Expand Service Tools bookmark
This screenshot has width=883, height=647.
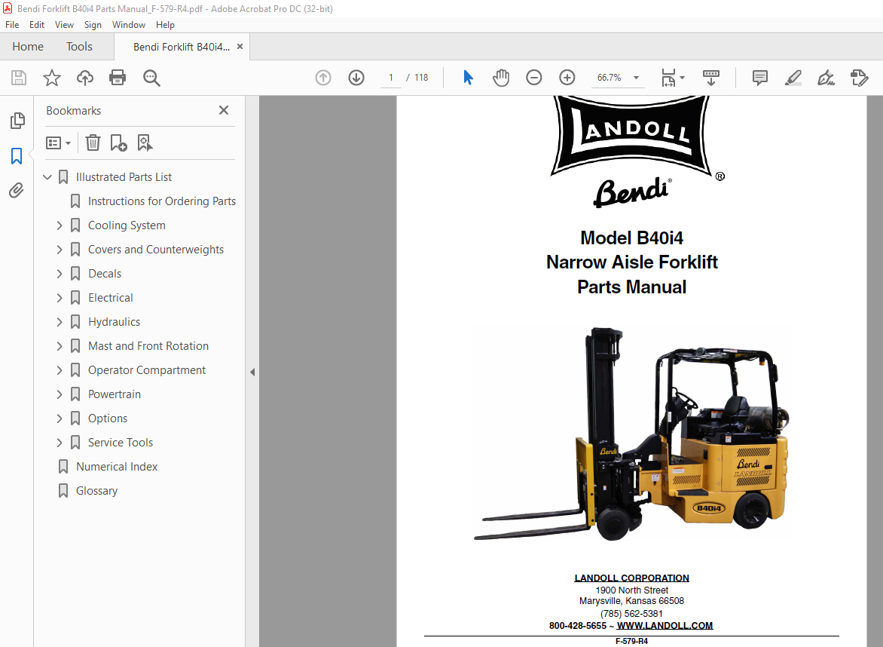click(x=59, y=443)
